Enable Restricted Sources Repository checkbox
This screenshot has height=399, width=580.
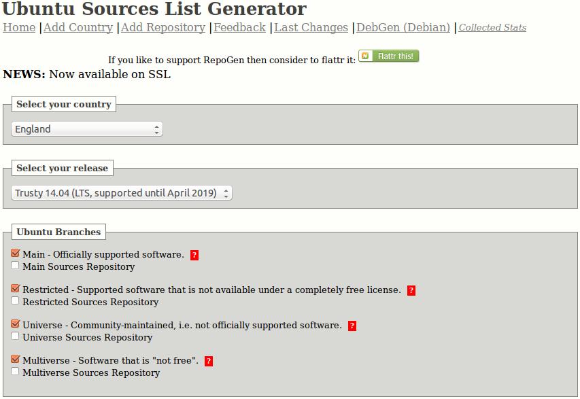[x=16, y=300]
